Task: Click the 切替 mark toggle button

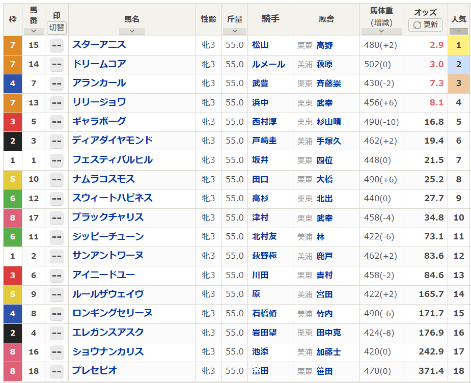Action: [57, 28]
